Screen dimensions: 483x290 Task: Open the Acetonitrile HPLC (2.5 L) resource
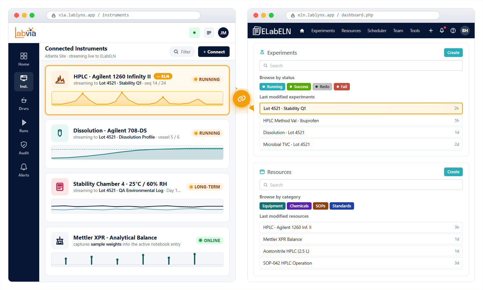[361, 251]
